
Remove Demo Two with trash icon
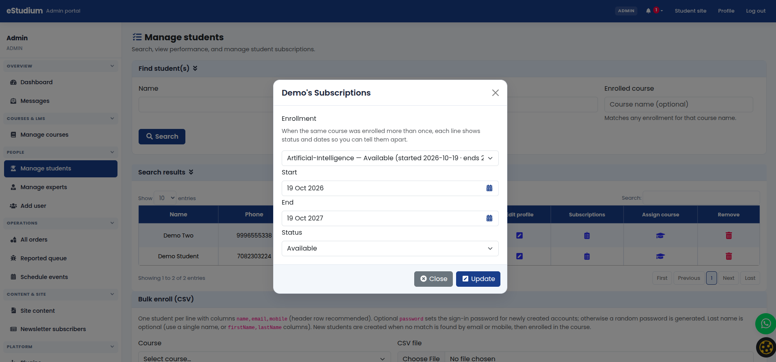(x=729, y=236)
